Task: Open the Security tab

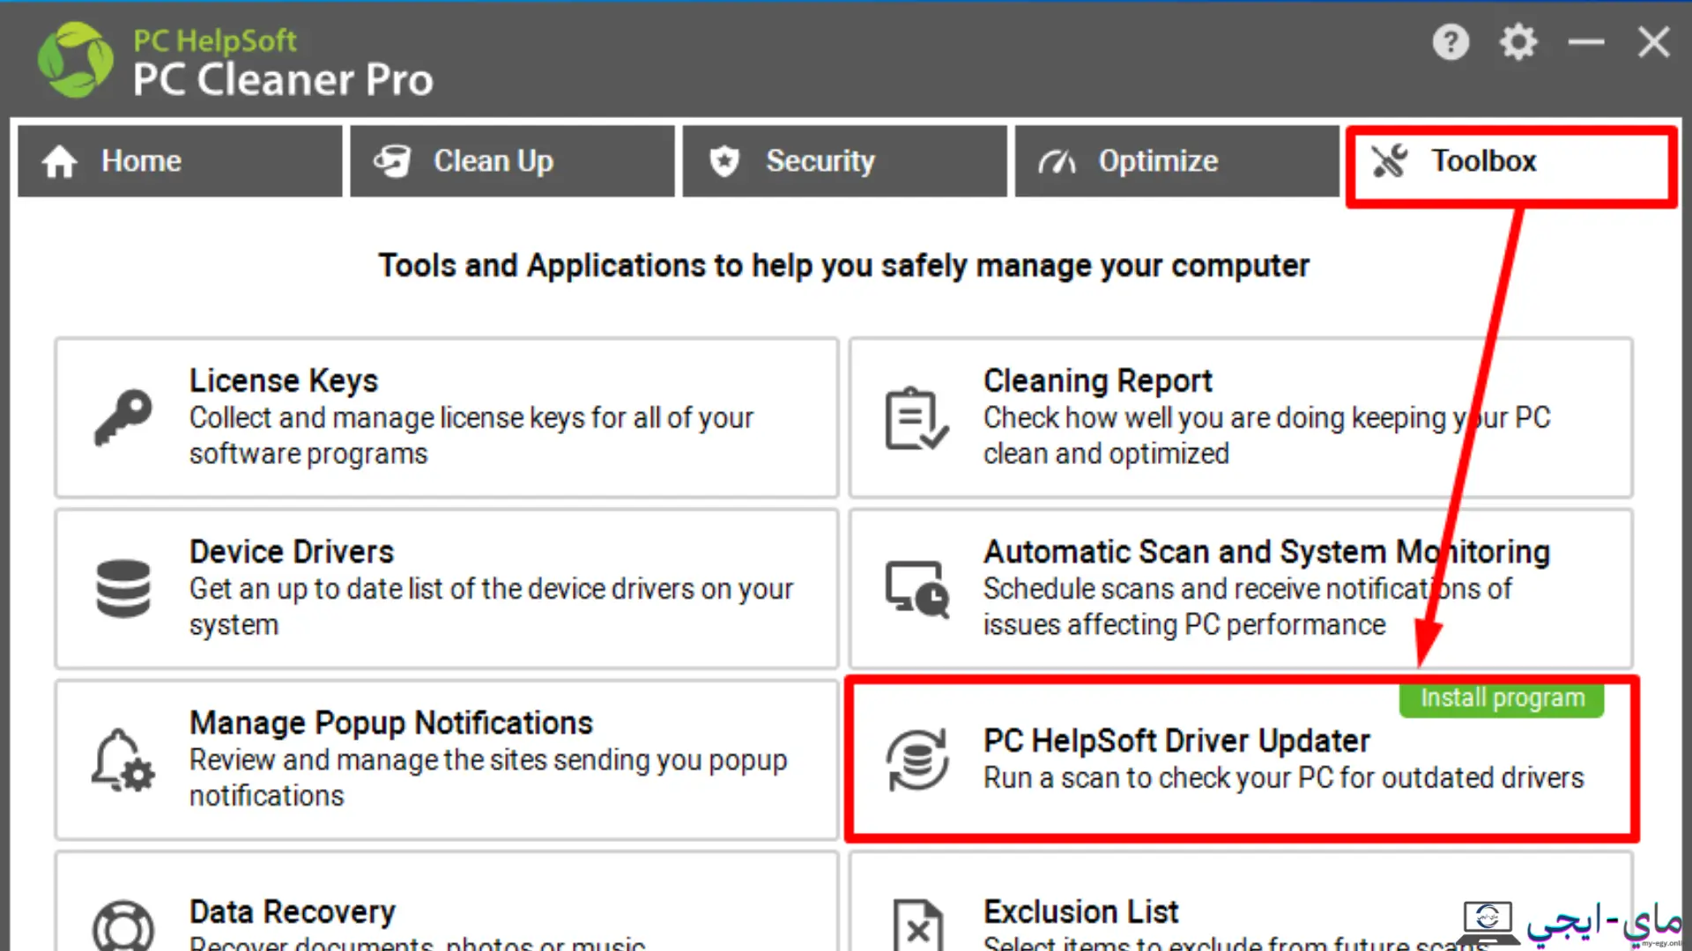Action: 844,161
